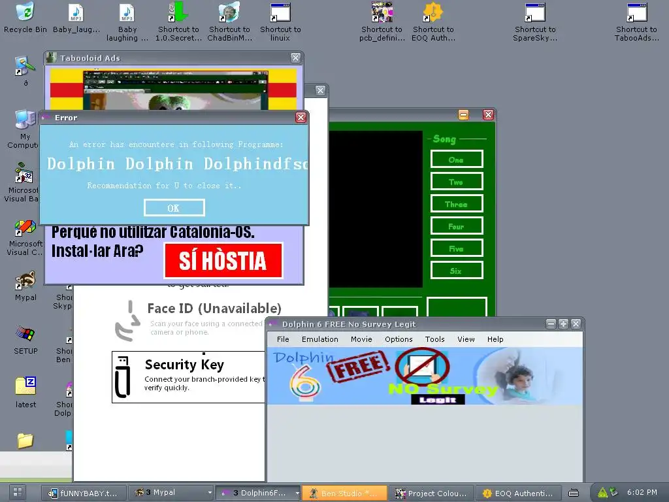Click the green triangle tray icon
The height and width of the screenshot is (502, 669).
[602, 493]
